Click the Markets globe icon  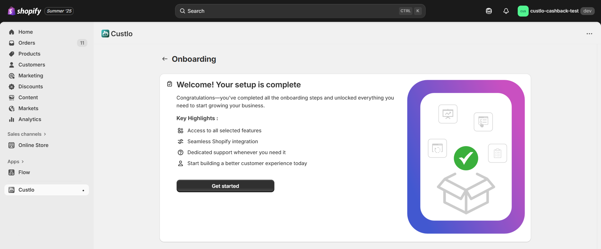click(x=12, y=109)
